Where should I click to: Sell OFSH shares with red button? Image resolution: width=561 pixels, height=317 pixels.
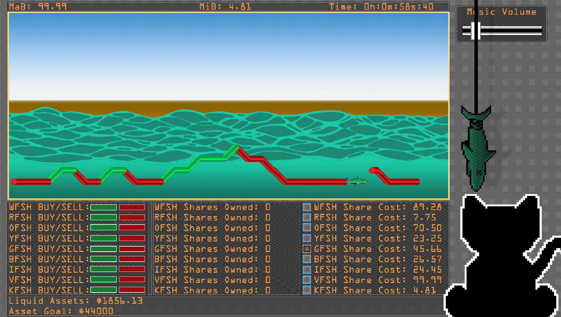(x=132, y=228)
